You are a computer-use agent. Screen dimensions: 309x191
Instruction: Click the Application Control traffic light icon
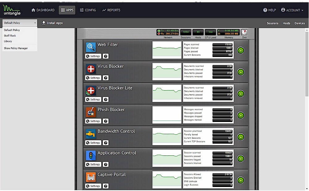point(91,155)
